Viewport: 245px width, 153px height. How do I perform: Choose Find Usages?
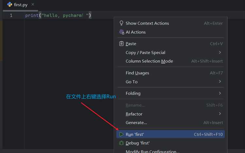pyautogui.click(x=171, y=73)
